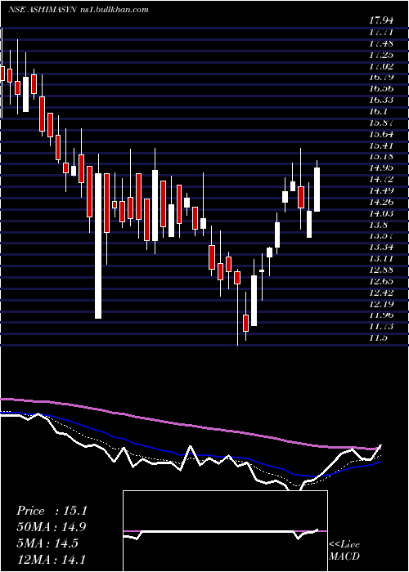Screen dimensions: 409x572
Task: Click the <<Live MACD label
Action: tap(344, 551)
